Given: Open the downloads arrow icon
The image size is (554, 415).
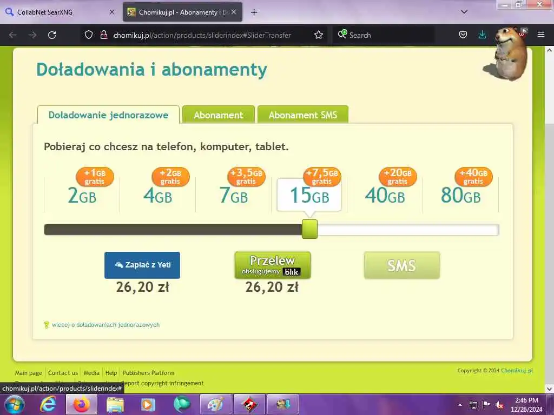Looking at the screenshot, I should (482, 35).
